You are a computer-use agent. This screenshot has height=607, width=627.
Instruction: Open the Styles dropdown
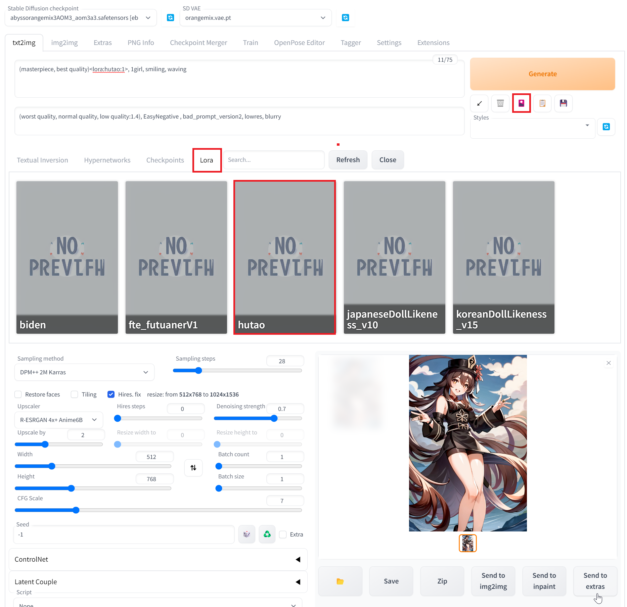[x=532, y=128]
